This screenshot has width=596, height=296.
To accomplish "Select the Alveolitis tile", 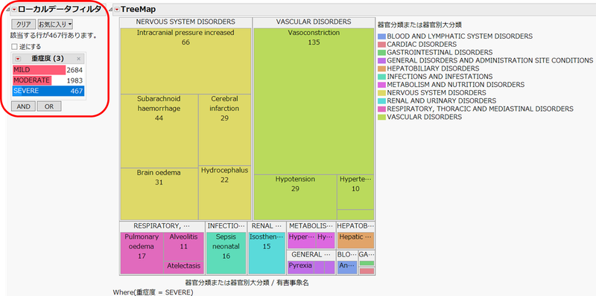I will tap(183, 247).
